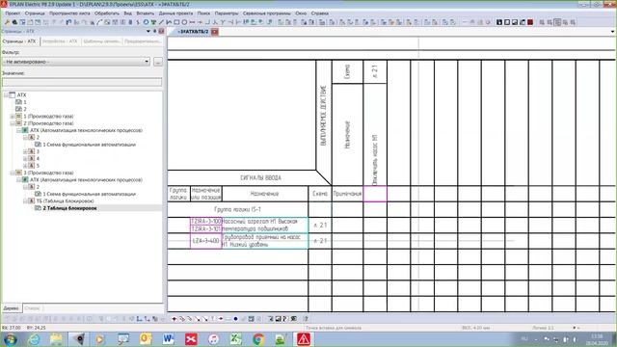Open the Страница menu
The height and width of the screenshot is (347, 617).
(x=35, y=13)
